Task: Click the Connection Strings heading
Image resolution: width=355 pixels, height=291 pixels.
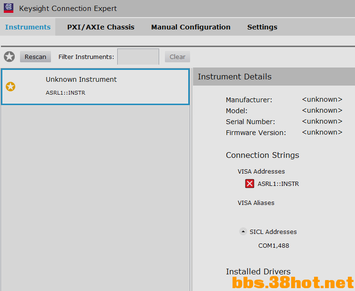Action: coord(263,155)
